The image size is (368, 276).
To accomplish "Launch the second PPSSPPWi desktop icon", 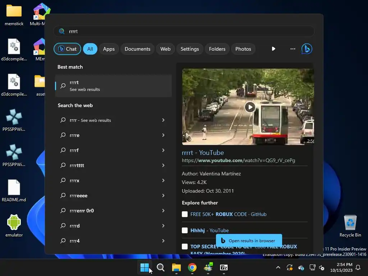I will click(x=14, y=155).
